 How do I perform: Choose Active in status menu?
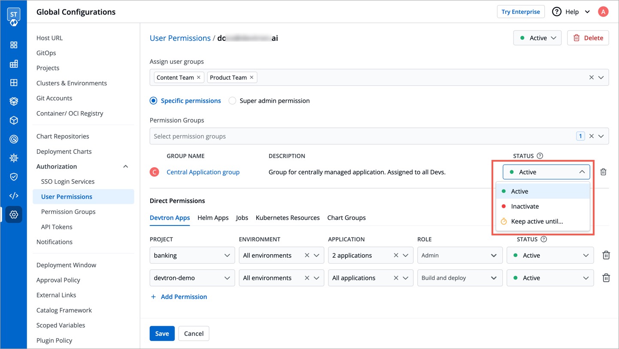click(543, 191)
